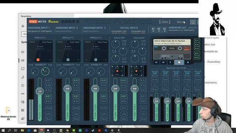The image size is (236, 133).
Task: Click the Hardware Input 1 Gate knob
Action: pyautogui.click(x=45, y=71)
